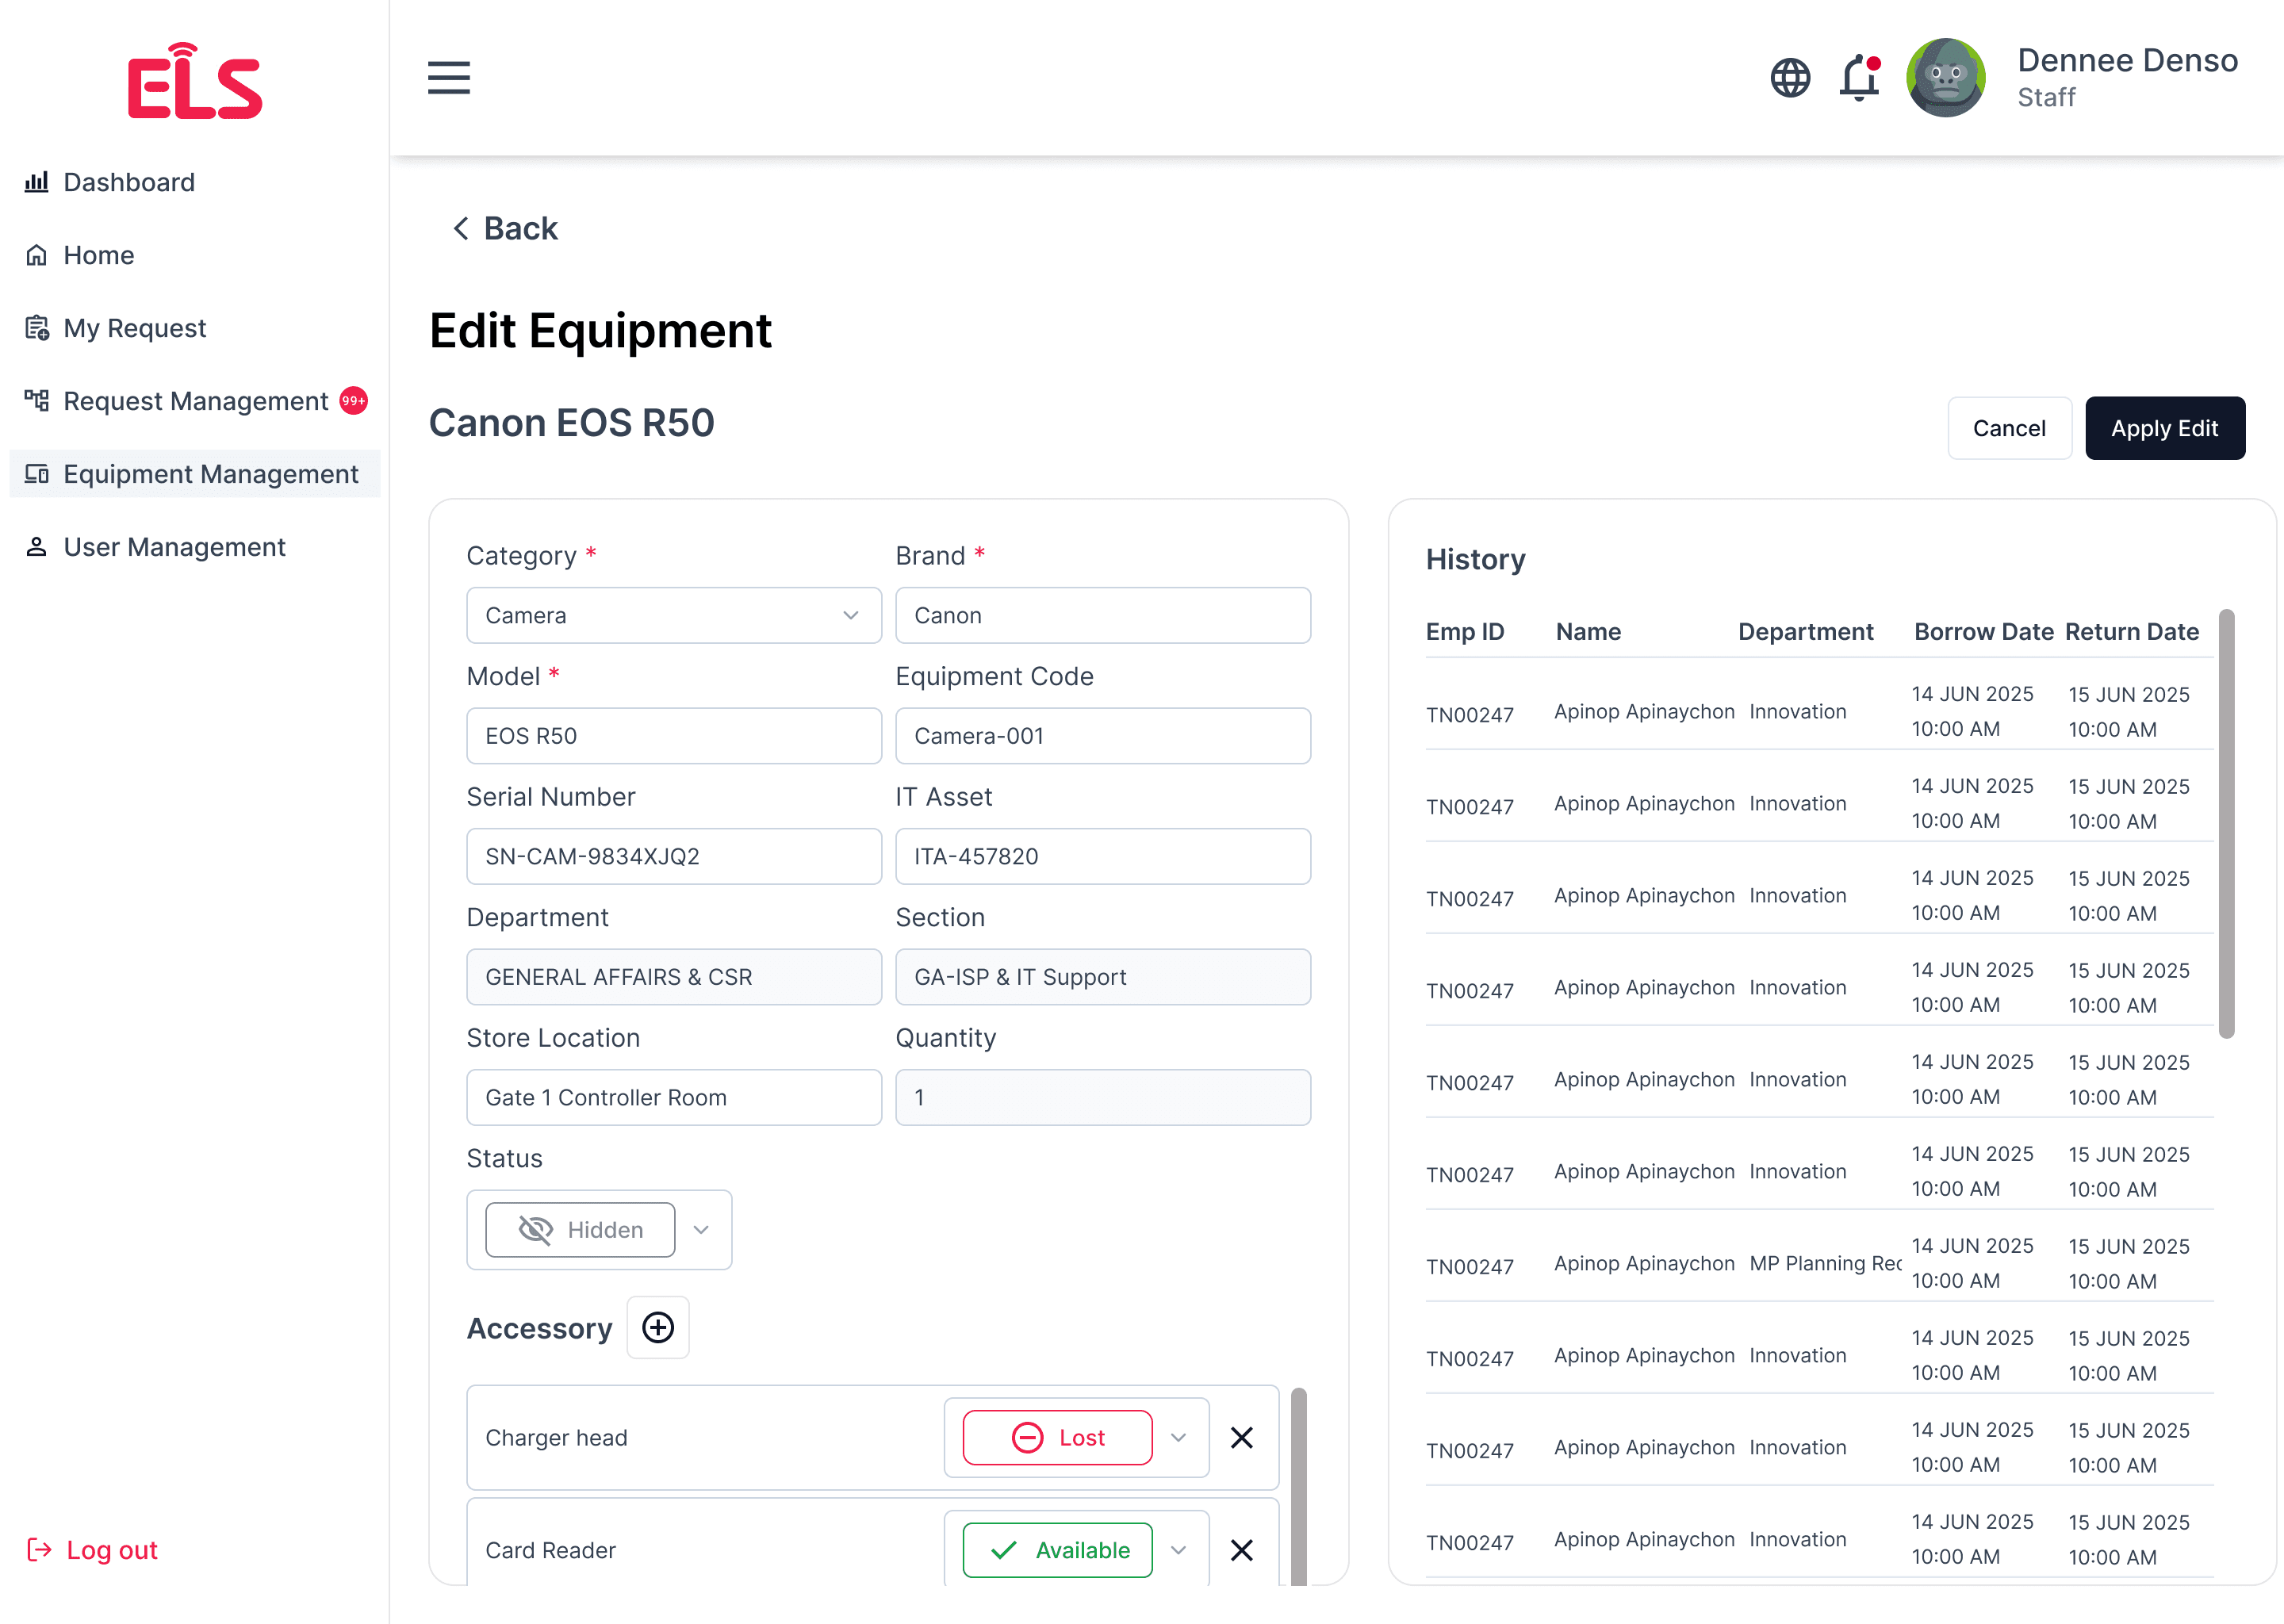Click the Accessory list scrollbar
Image resolution: width=2284 pixels, height=1624 pixels.
pos(1298,1486)
